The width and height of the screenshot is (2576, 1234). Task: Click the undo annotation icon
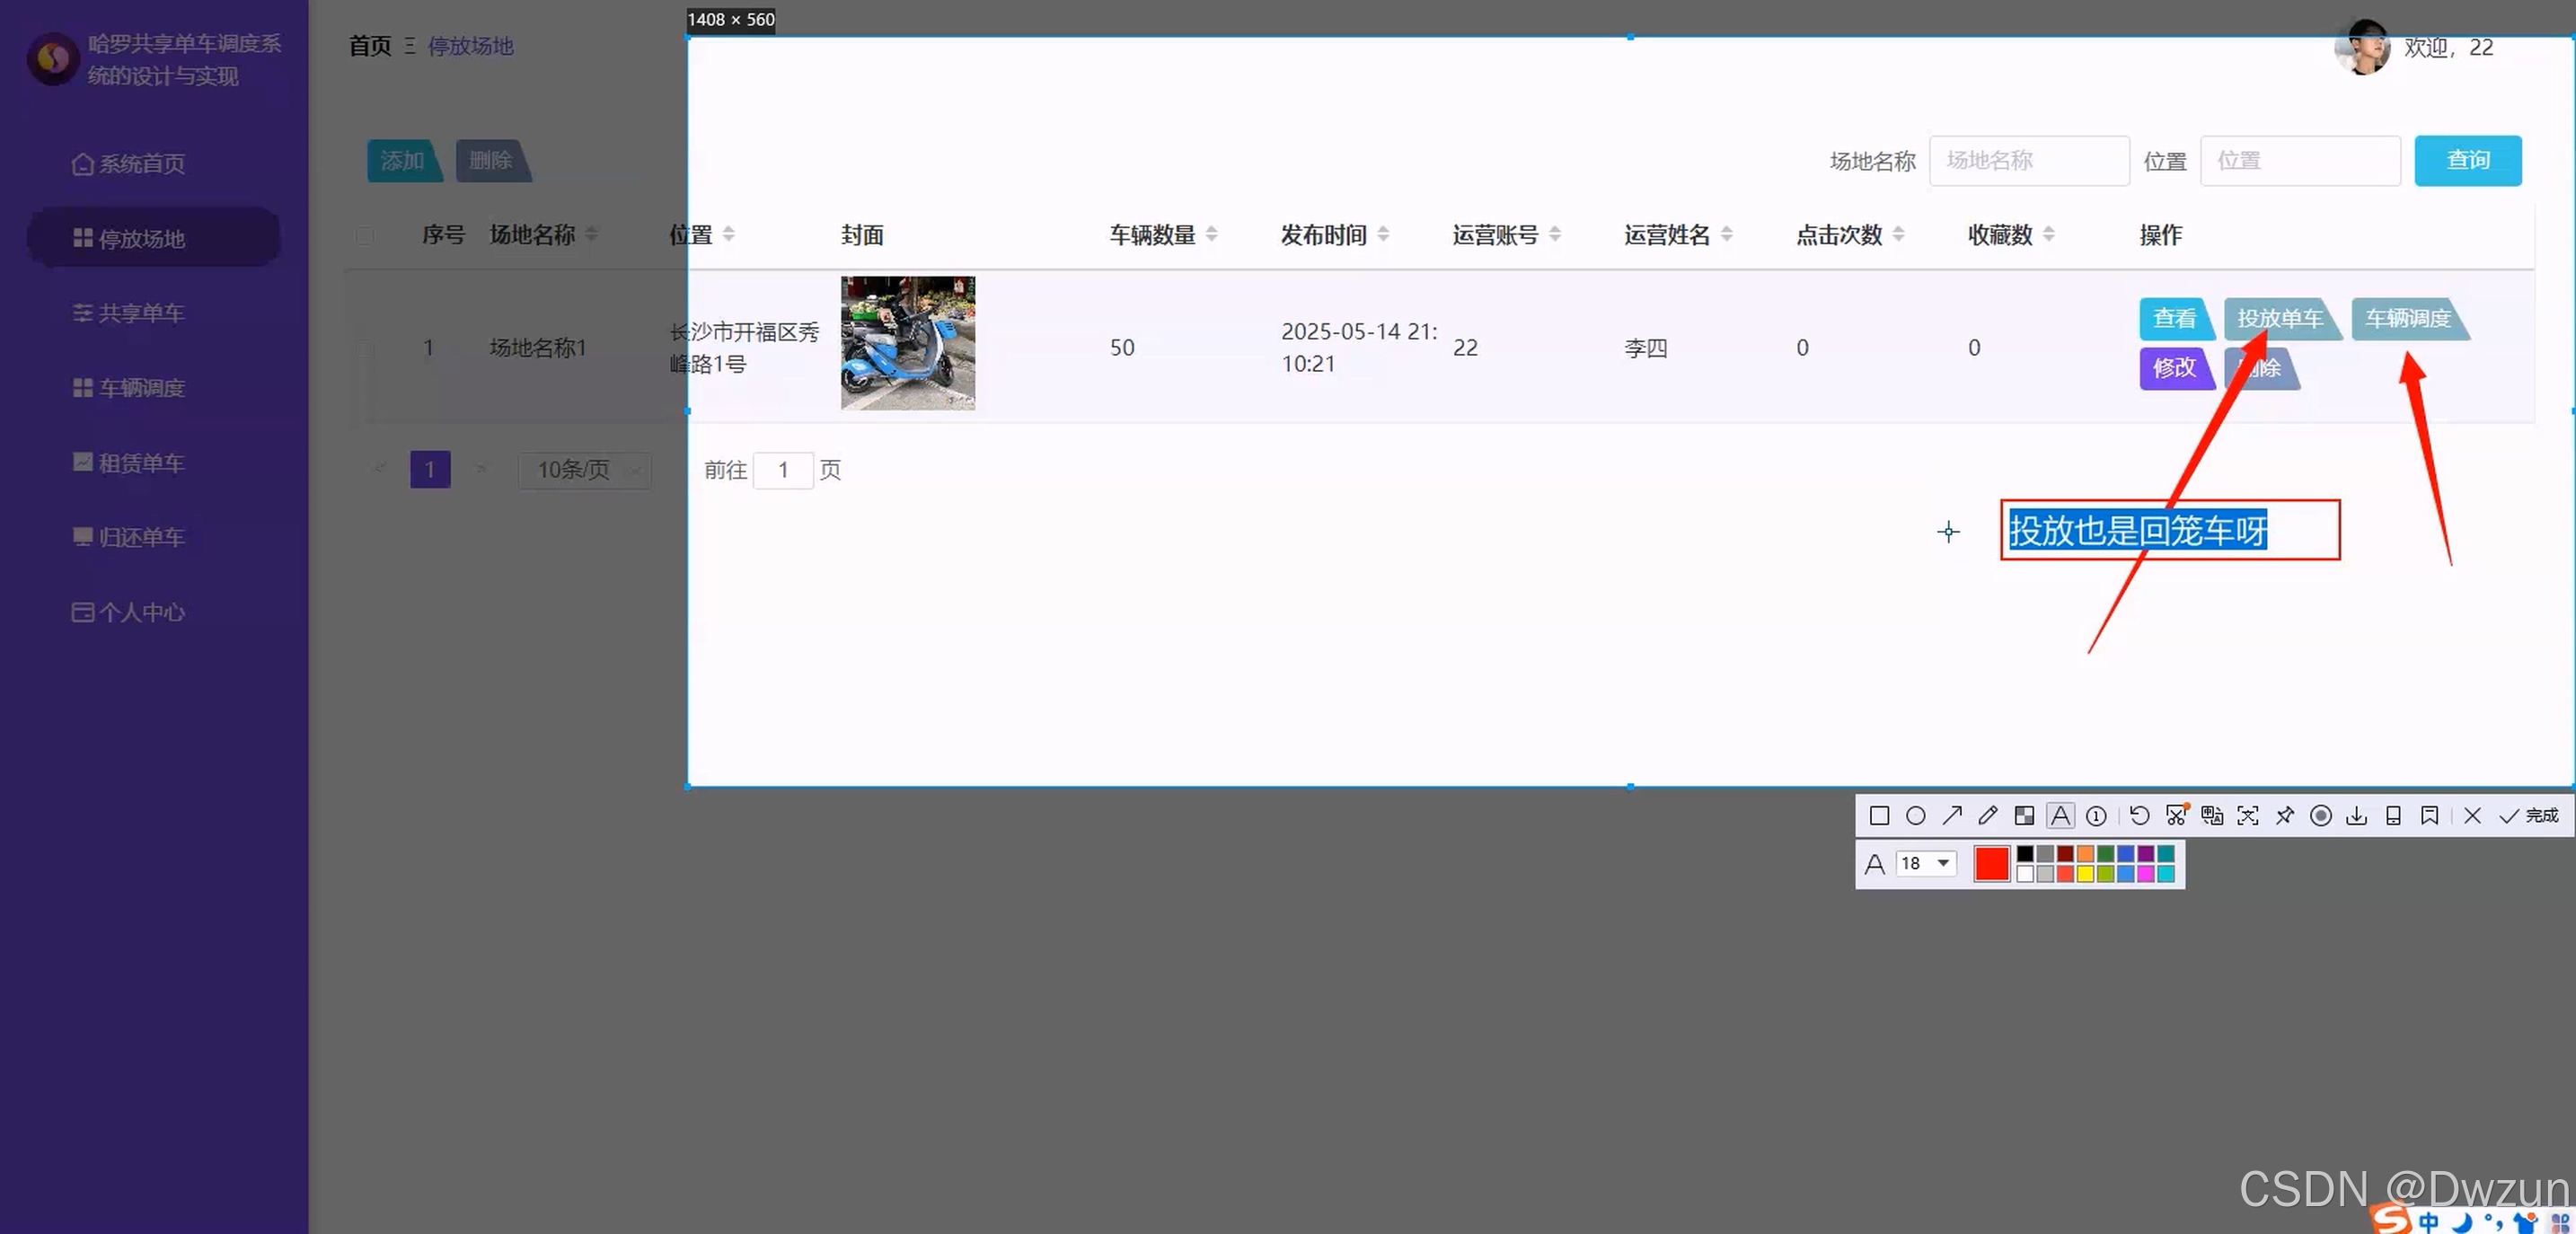[2139, 816]
